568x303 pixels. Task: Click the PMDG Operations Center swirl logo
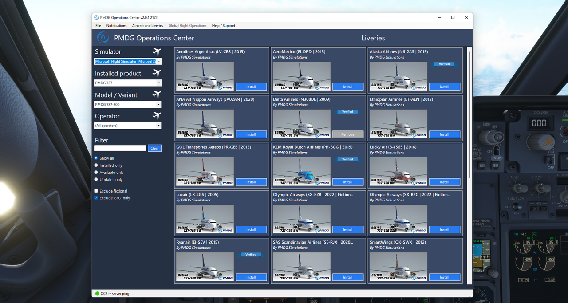(103, 38)
